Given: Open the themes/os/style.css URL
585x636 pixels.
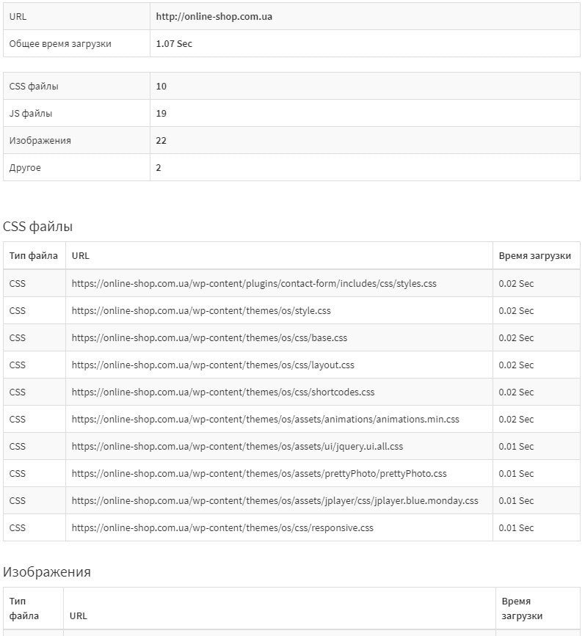Looking at the screenshot, I should coord(201,310).
